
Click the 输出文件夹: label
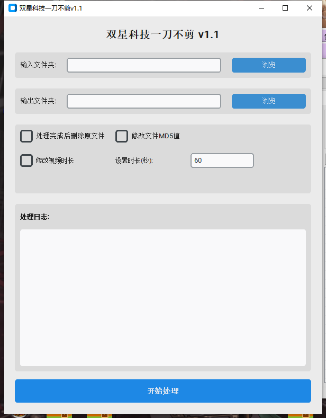(38, 101)
